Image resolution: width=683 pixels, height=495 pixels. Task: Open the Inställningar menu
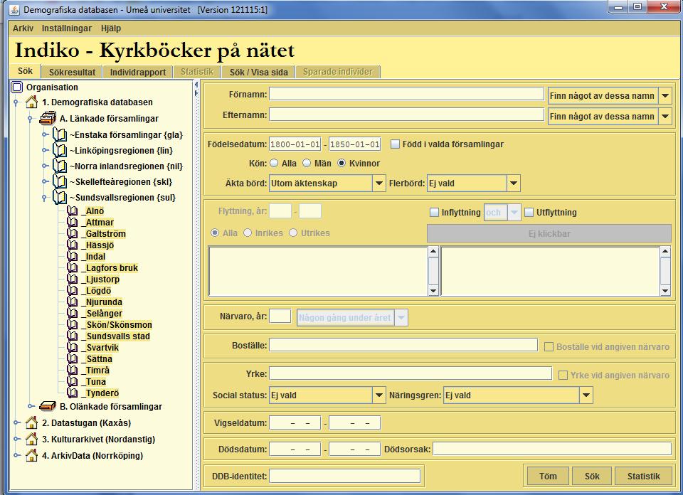[67, 28]
